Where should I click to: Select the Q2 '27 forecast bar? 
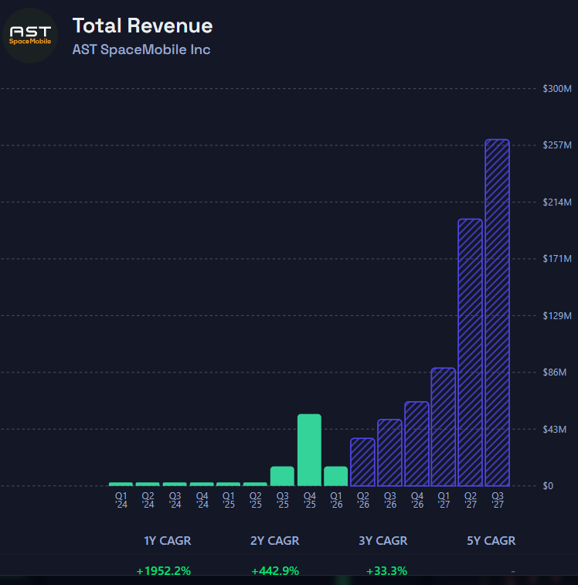tap(470, 352)
